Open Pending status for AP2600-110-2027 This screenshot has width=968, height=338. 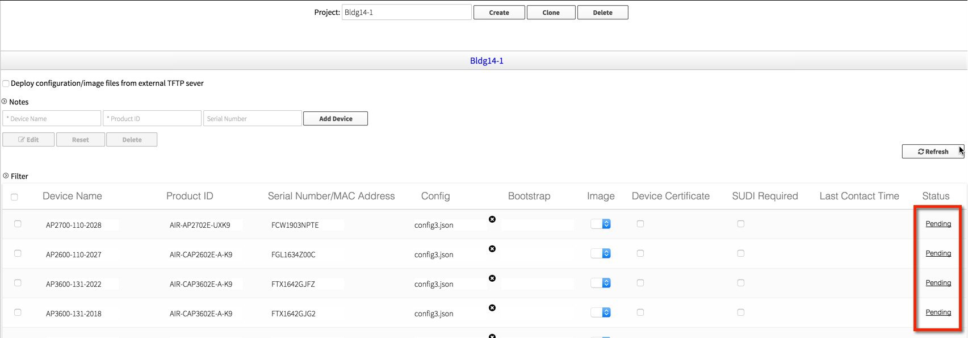tap(938, 253)
